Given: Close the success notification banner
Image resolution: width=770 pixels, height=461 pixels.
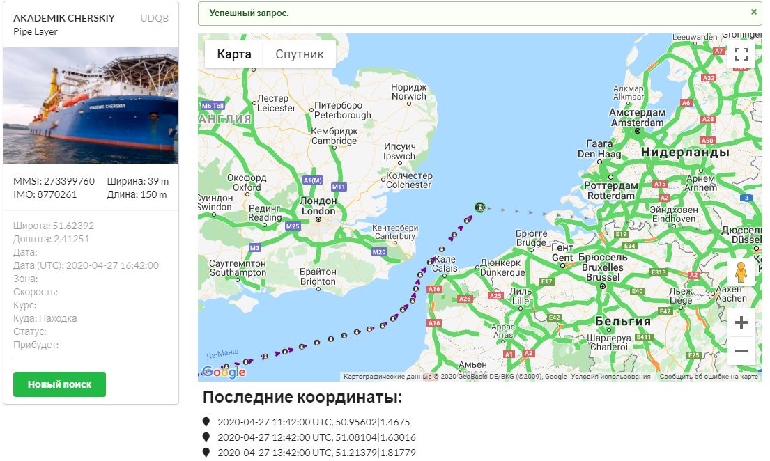Looking at the screenshot, I should pos(753,12).
